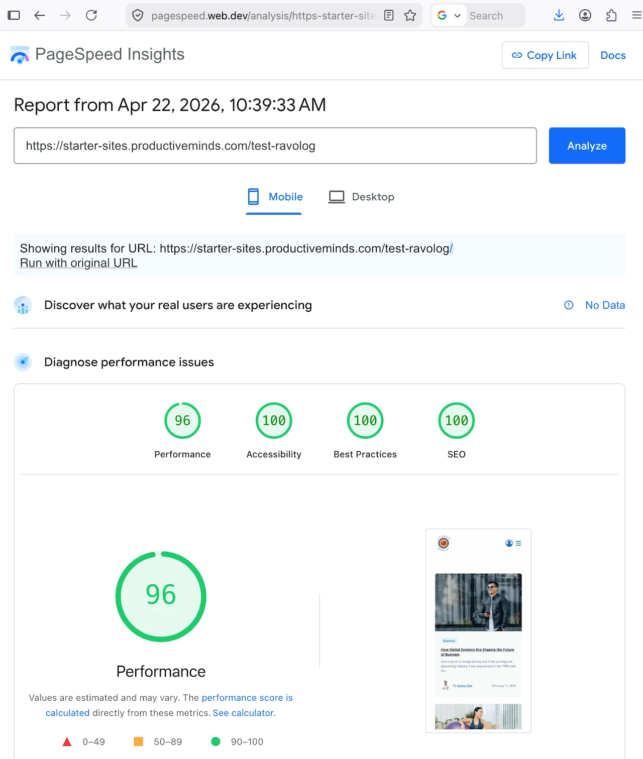Click the No Data link
The image size is (643, 759).
[x=605, y=305]
